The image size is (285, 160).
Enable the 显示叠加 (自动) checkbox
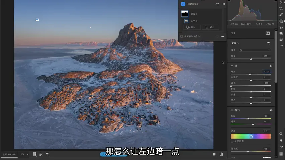coord(181,36)
